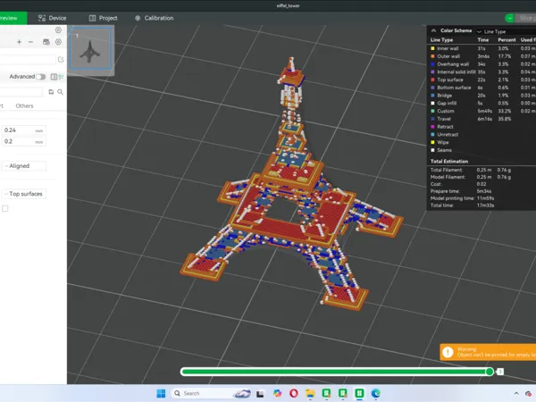Click the icon between minus and gear
536x402 pixels.
[x=46, y=42]
